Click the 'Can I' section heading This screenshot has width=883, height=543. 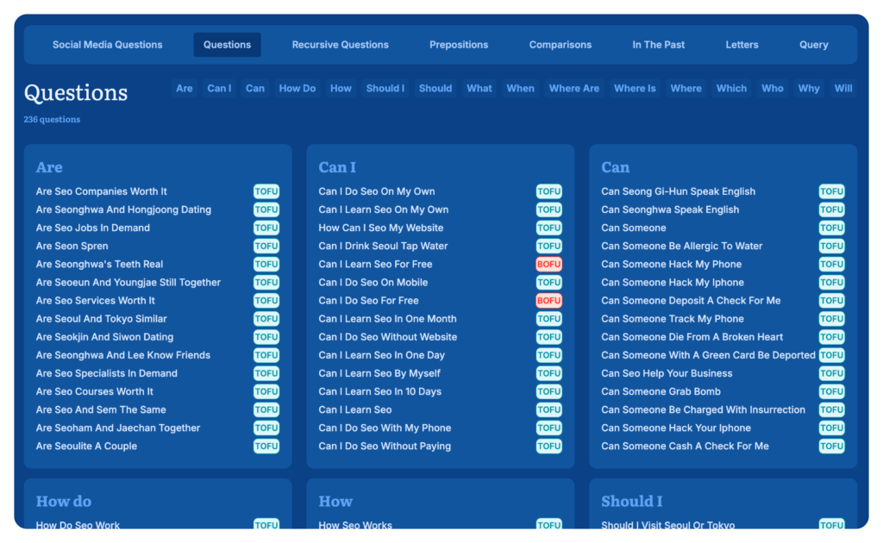[336, 167]
